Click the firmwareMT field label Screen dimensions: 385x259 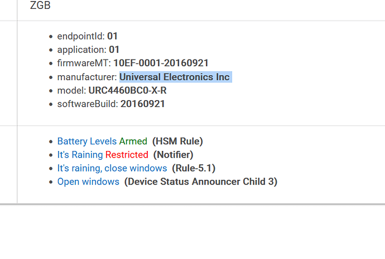(84, 63)
